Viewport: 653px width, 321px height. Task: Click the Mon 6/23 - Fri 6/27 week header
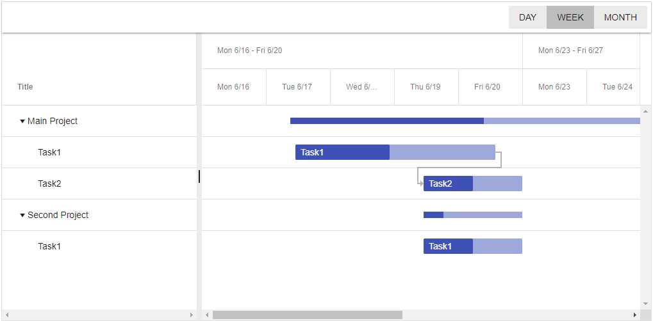581,51
